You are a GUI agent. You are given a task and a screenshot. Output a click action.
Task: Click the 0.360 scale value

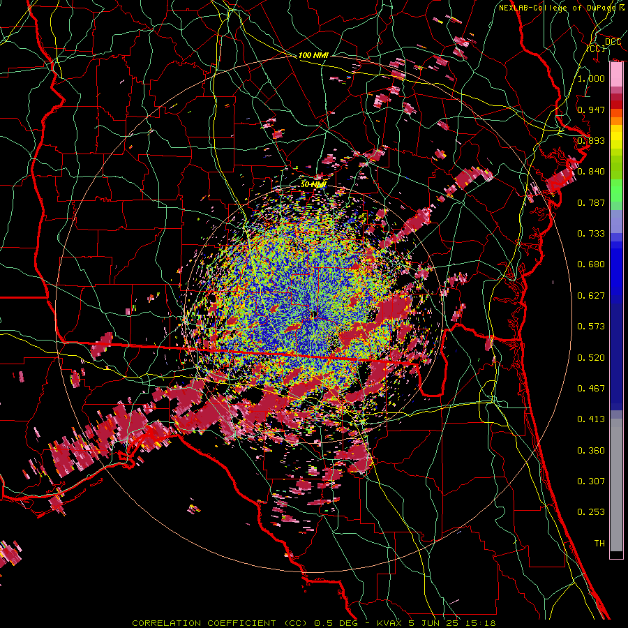click(591, 450)
